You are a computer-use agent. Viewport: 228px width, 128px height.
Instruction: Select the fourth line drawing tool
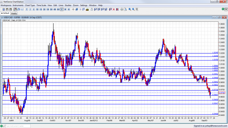(x=106, y=9)
